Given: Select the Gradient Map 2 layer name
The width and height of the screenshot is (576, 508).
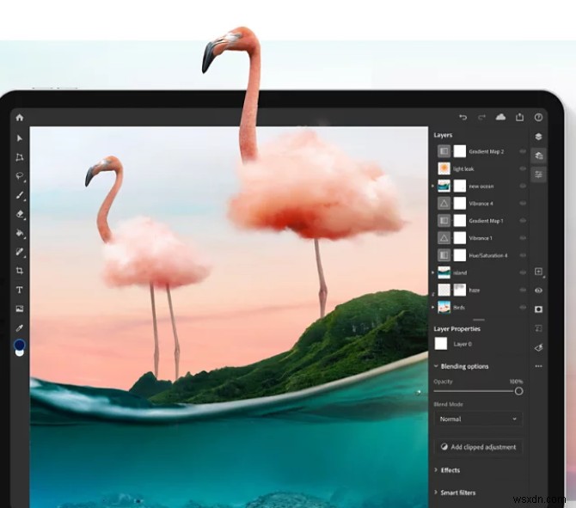Looking at the screenshot, I should pos(487,151).
